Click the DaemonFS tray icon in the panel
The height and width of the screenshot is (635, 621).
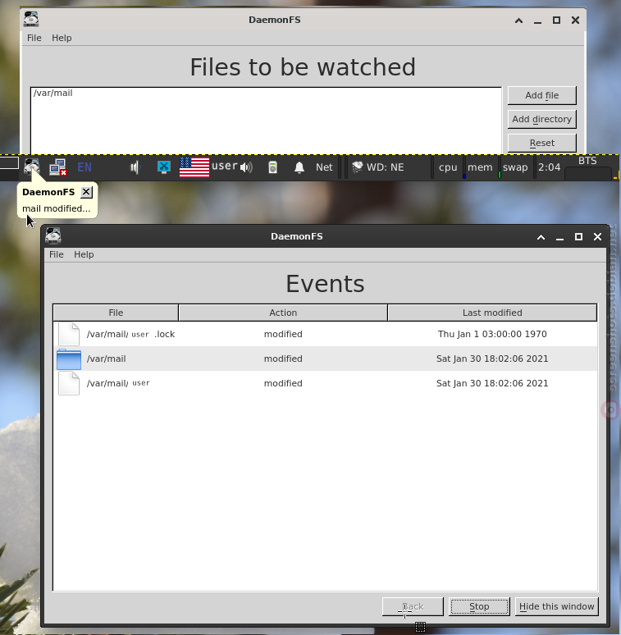click(31, 167)
